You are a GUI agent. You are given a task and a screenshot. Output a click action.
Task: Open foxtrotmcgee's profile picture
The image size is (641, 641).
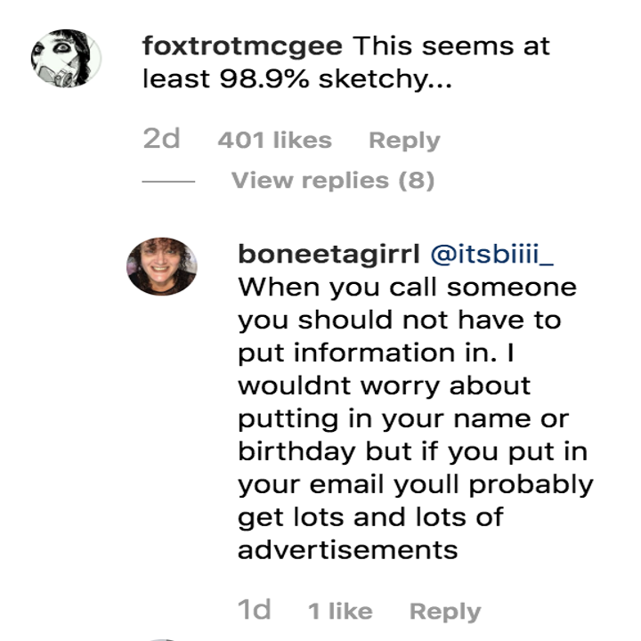click(66, 59)
